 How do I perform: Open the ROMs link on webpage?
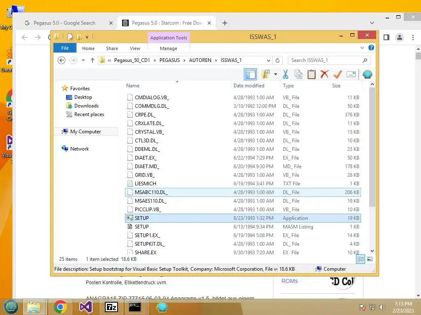tap(289, 281)
